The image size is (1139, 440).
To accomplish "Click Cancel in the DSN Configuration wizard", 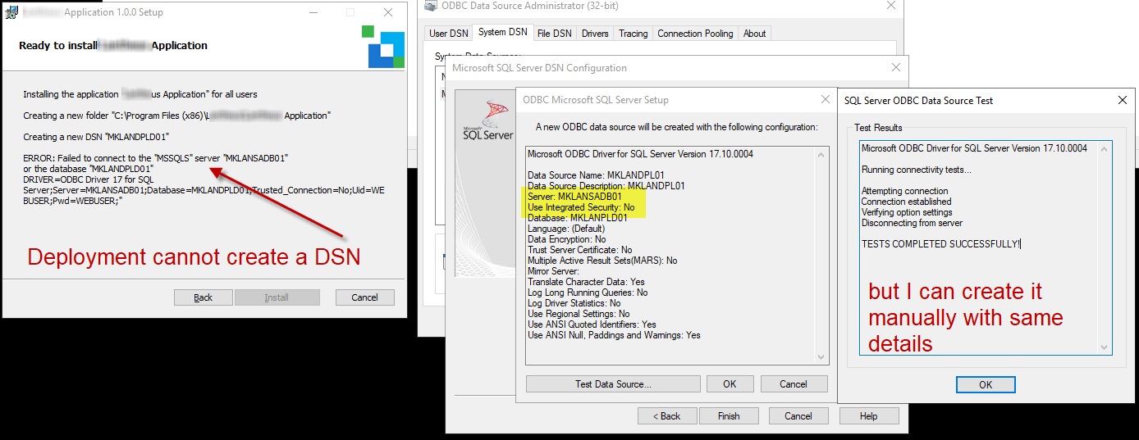I will pyautogui.click(x=798, y=416).
